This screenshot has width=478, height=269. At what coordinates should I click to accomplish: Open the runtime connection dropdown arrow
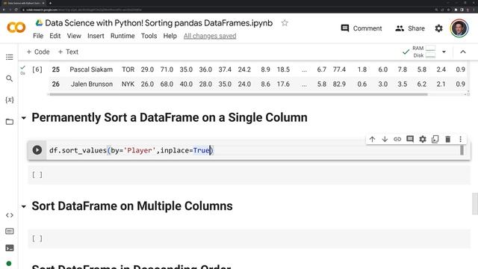point(444,52)
